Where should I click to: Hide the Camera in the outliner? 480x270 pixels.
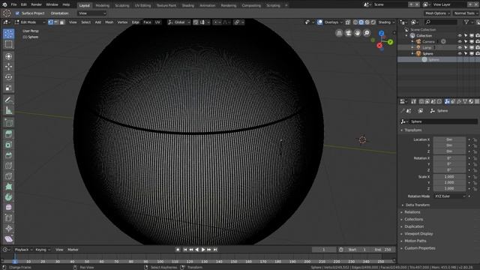click(x=460, y=42)
